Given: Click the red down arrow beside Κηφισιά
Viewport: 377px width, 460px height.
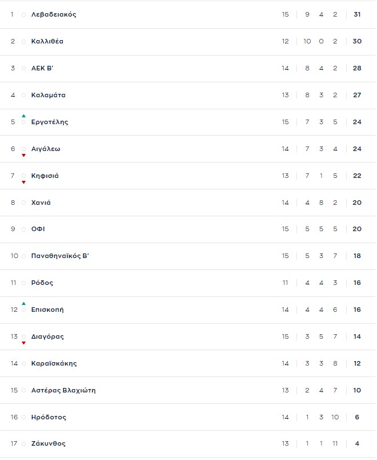Looking at the screenshot, I should point(24,182).
